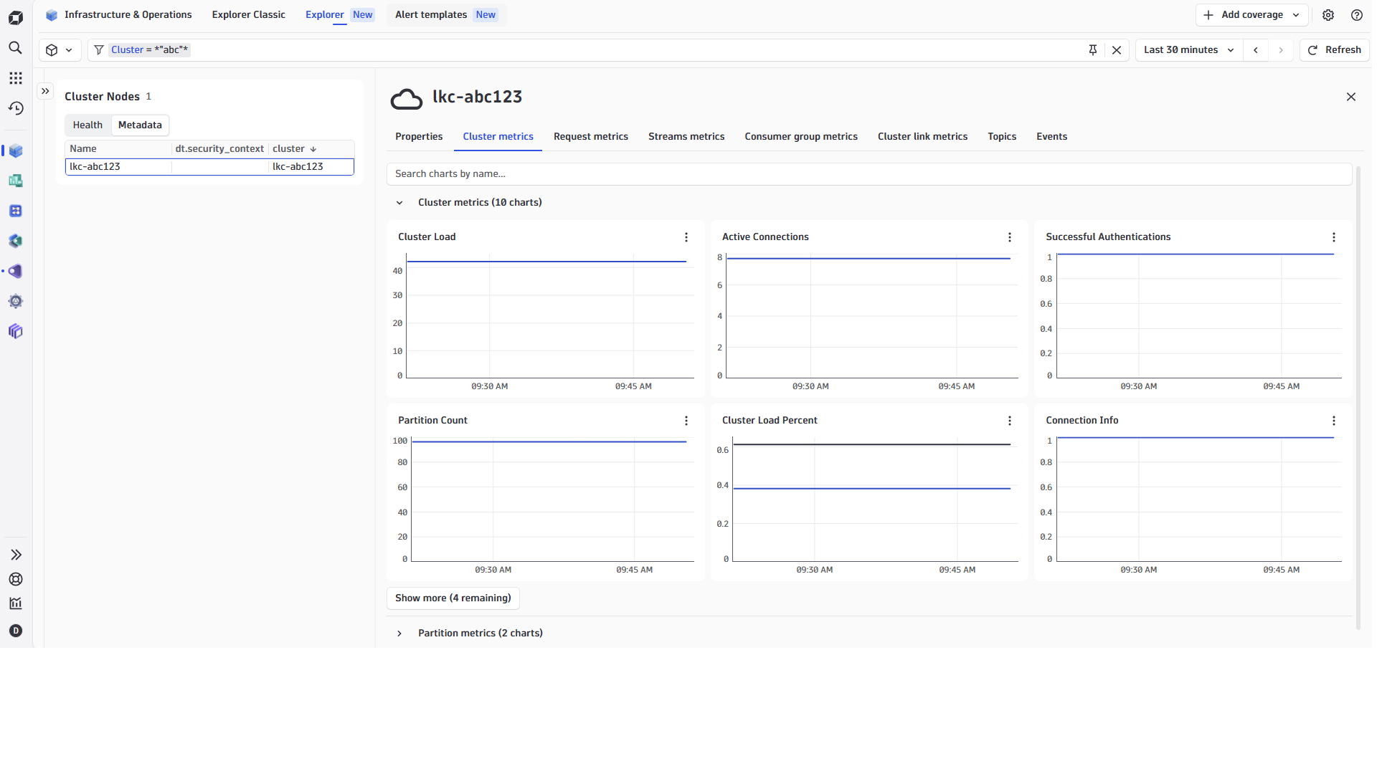Viewport: 1377px width, 774px height.
Task: Click Show more (4 remaining) button
Action: (x=453, y=598)
